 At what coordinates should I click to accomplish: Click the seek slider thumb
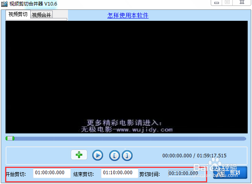(10, 138)
